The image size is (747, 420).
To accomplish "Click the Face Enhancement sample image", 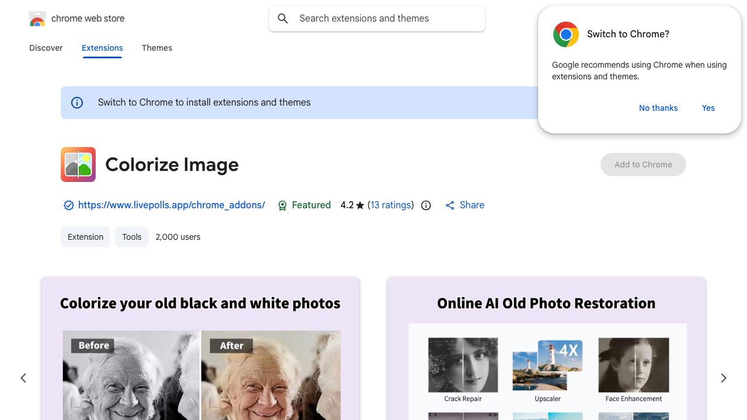I will [x=634, y=365].
